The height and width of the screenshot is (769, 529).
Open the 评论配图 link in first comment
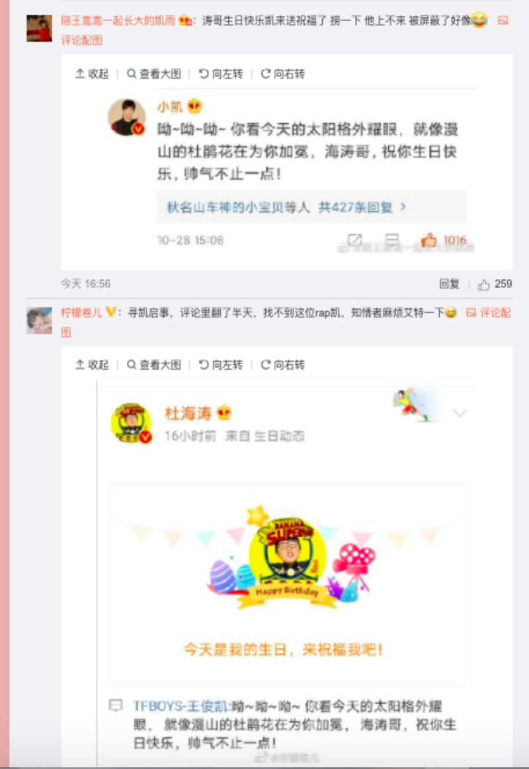click(81, 40)
